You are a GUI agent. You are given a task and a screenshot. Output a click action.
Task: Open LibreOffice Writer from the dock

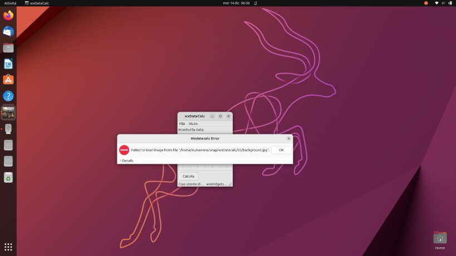click(x=8, y=64)
